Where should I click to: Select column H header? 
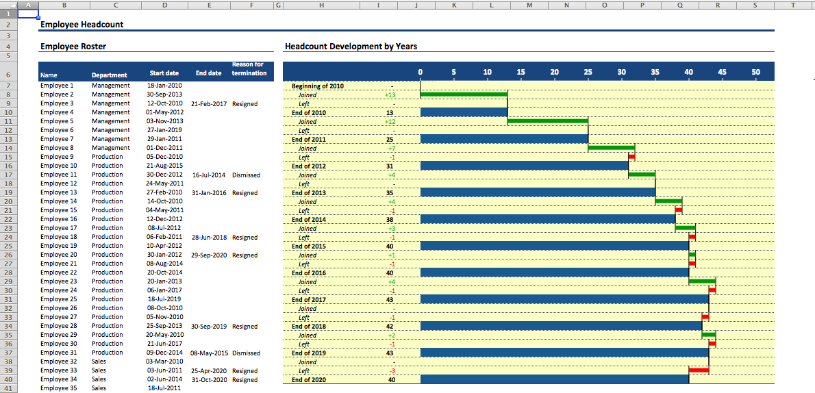(321, 5)
